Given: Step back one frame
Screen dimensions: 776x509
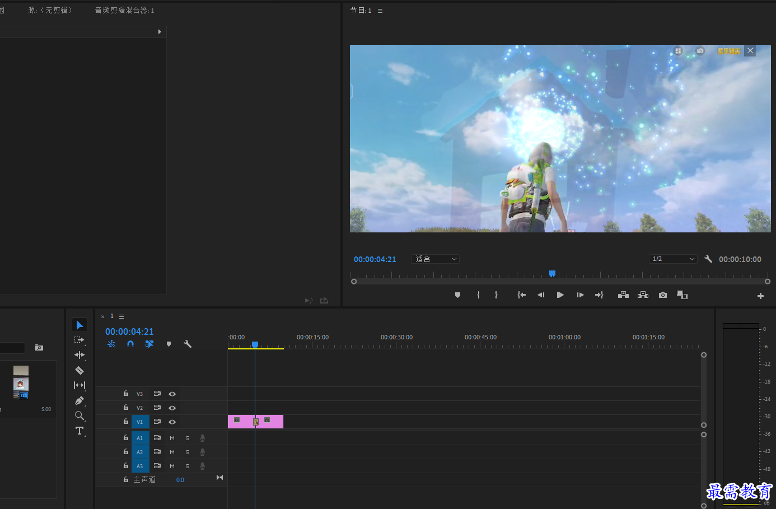Looking at the screenshot, I should [x=541, y=295].
